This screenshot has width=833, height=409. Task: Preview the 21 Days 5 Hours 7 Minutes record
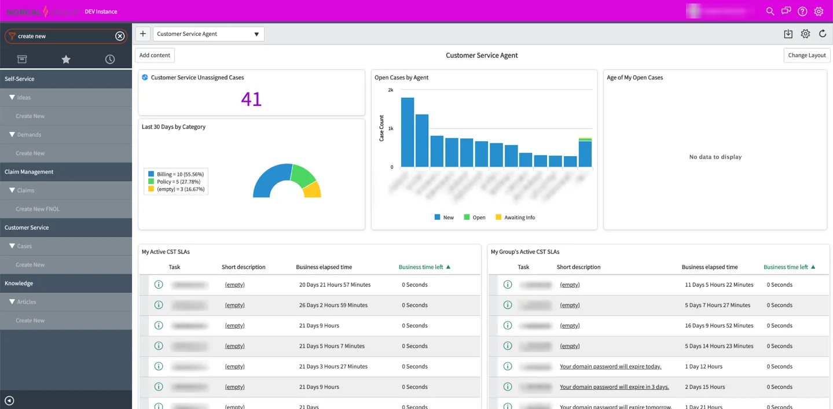coord(159,346)
